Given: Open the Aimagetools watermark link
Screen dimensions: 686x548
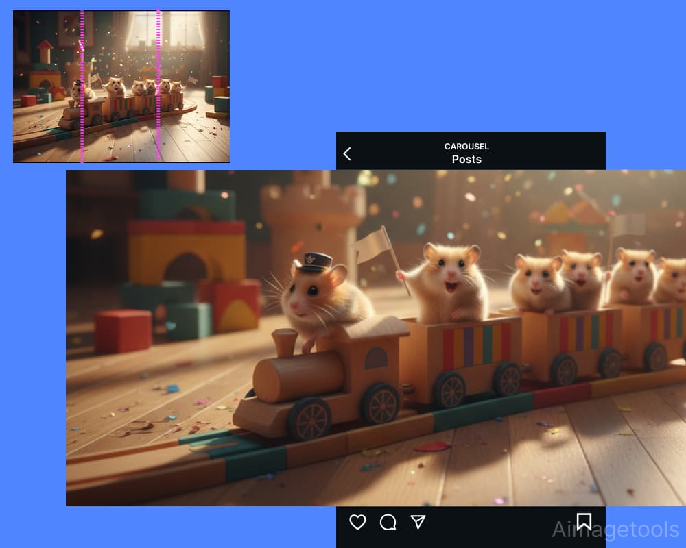Looking at the screenshot, I should point(617,530).
